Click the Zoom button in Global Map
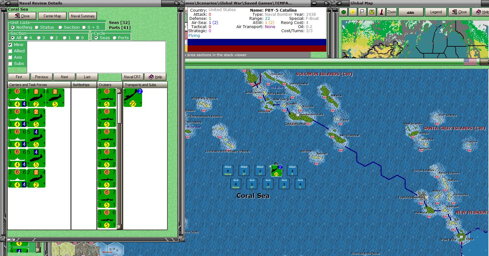This screenshot has width=489, height=256. click(x=391, y=12)
